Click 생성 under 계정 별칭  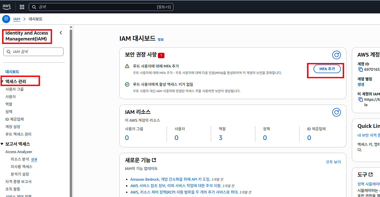pos(361,84)
